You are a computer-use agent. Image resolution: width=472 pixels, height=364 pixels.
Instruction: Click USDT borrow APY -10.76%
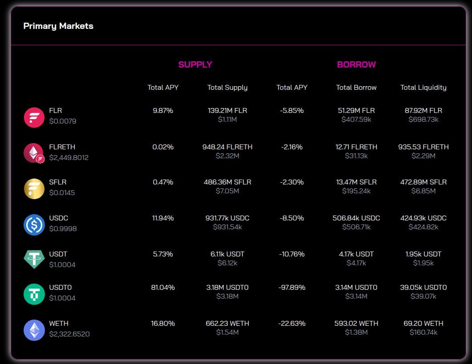(x=292, y=254)
